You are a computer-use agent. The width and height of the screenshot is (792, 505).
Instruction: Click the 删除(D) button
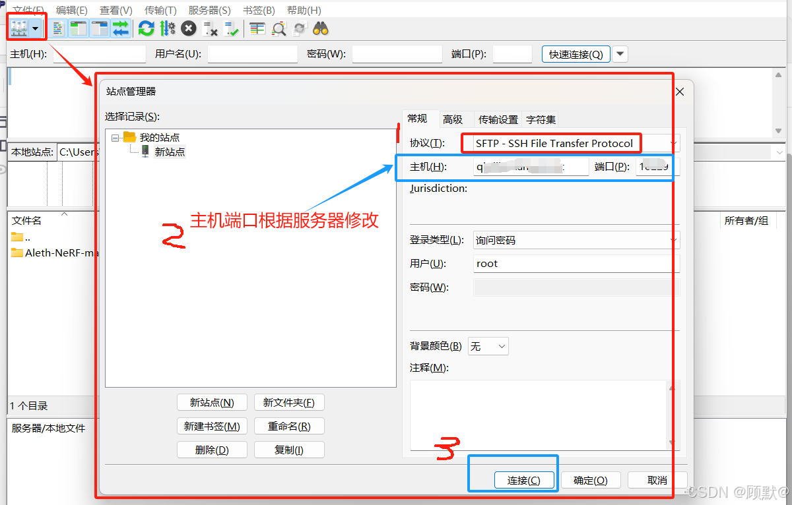pos(212,450)
